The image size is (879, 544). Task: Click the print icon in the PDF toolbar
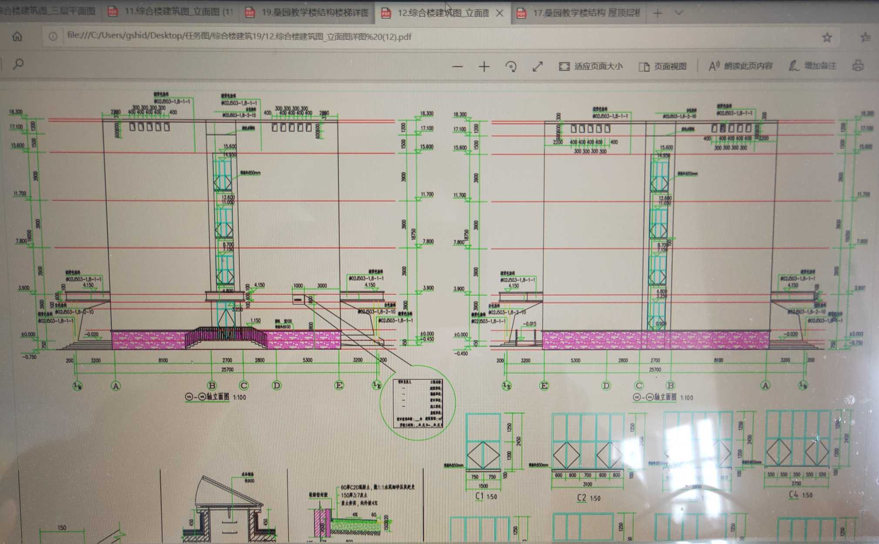pyautogui.click(x=858, y=66)
